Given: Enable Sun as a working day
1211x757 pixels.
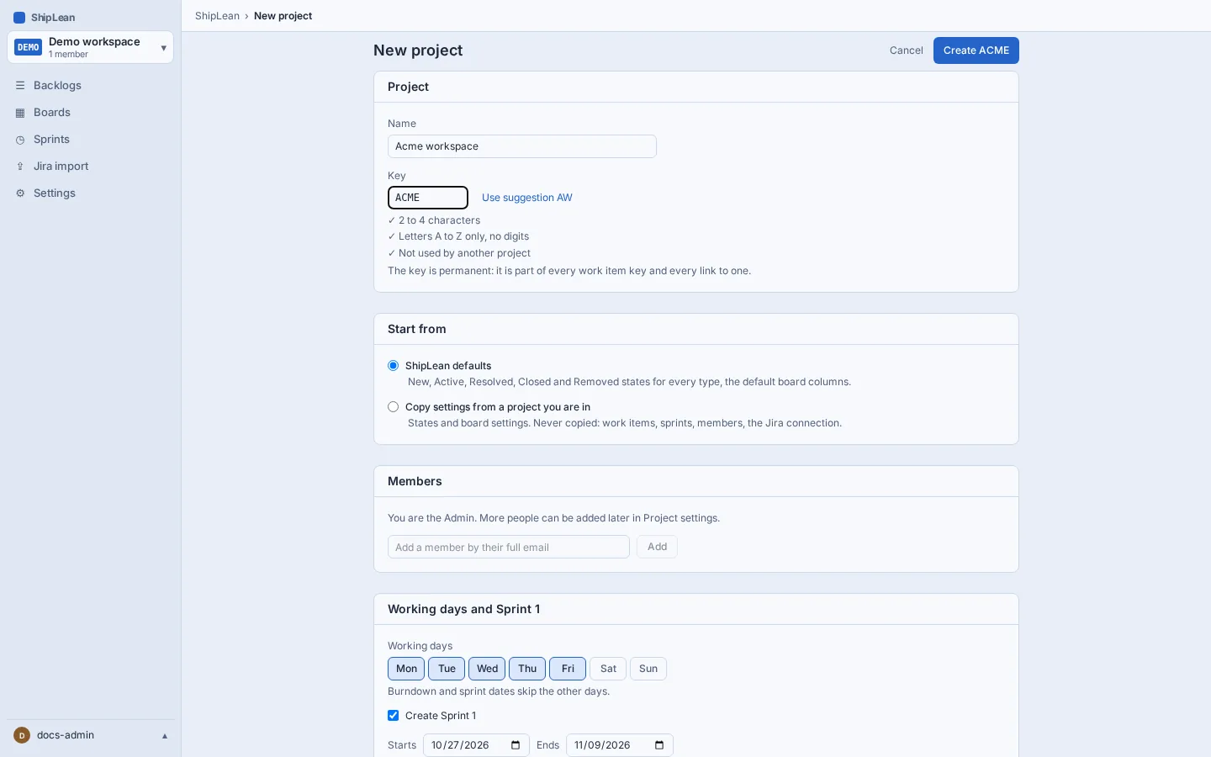Looking at the screenshot, I should click(648, 669).
